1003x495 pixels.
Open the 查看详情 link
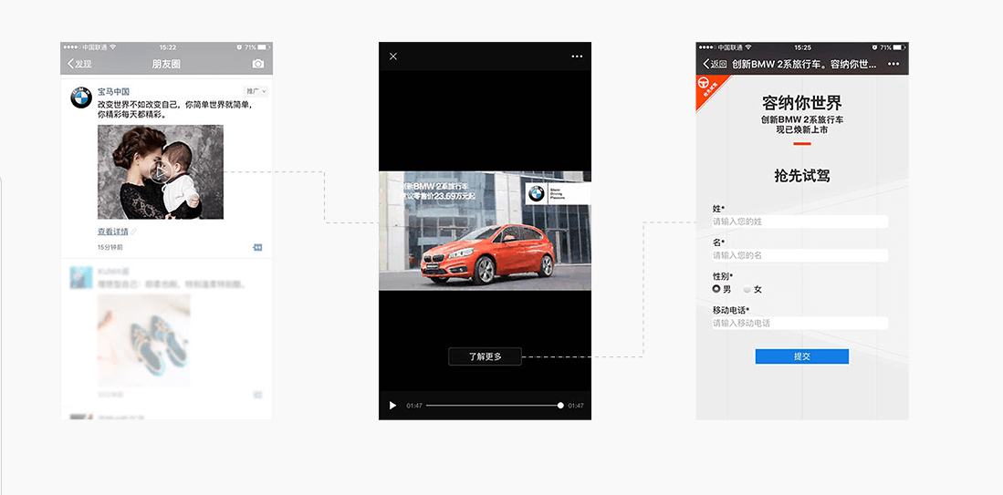click(112, 232)
